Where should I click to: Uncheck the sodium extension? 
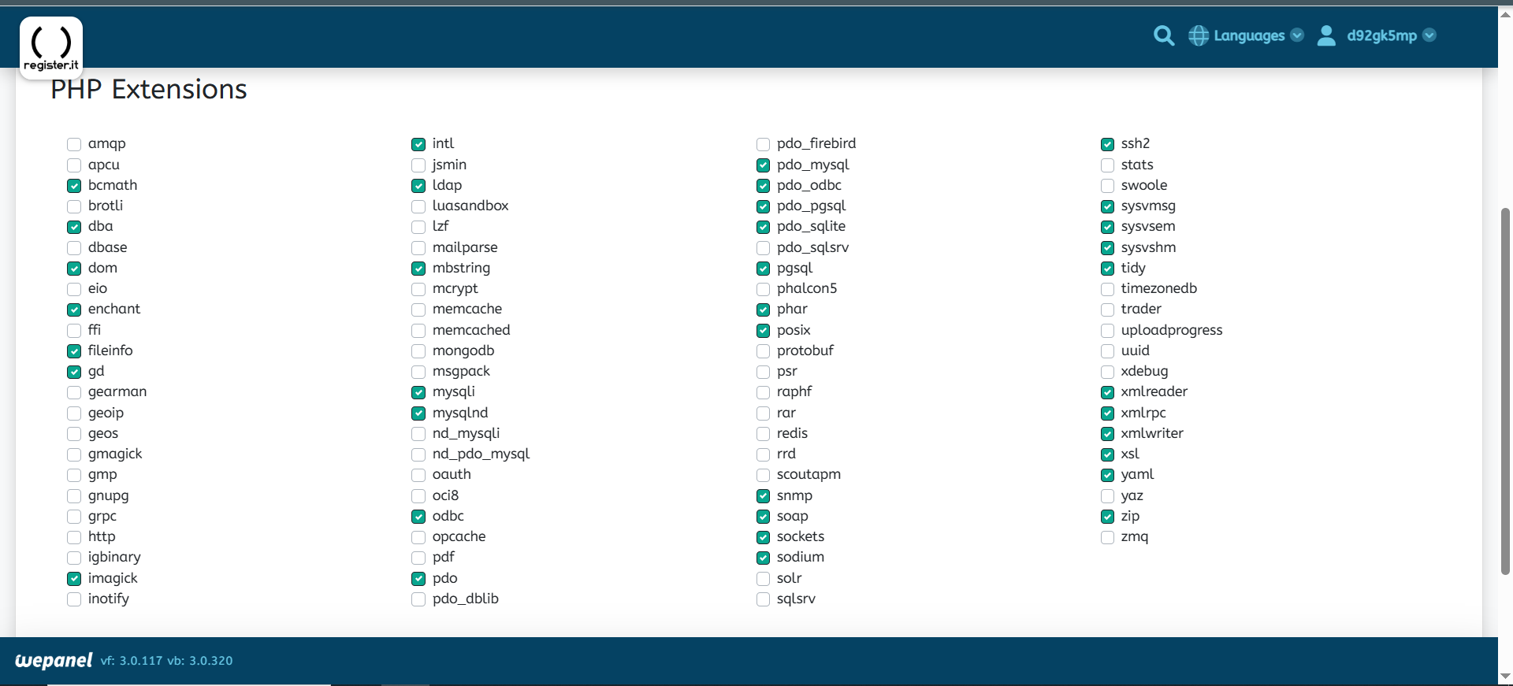coord(763,558)
